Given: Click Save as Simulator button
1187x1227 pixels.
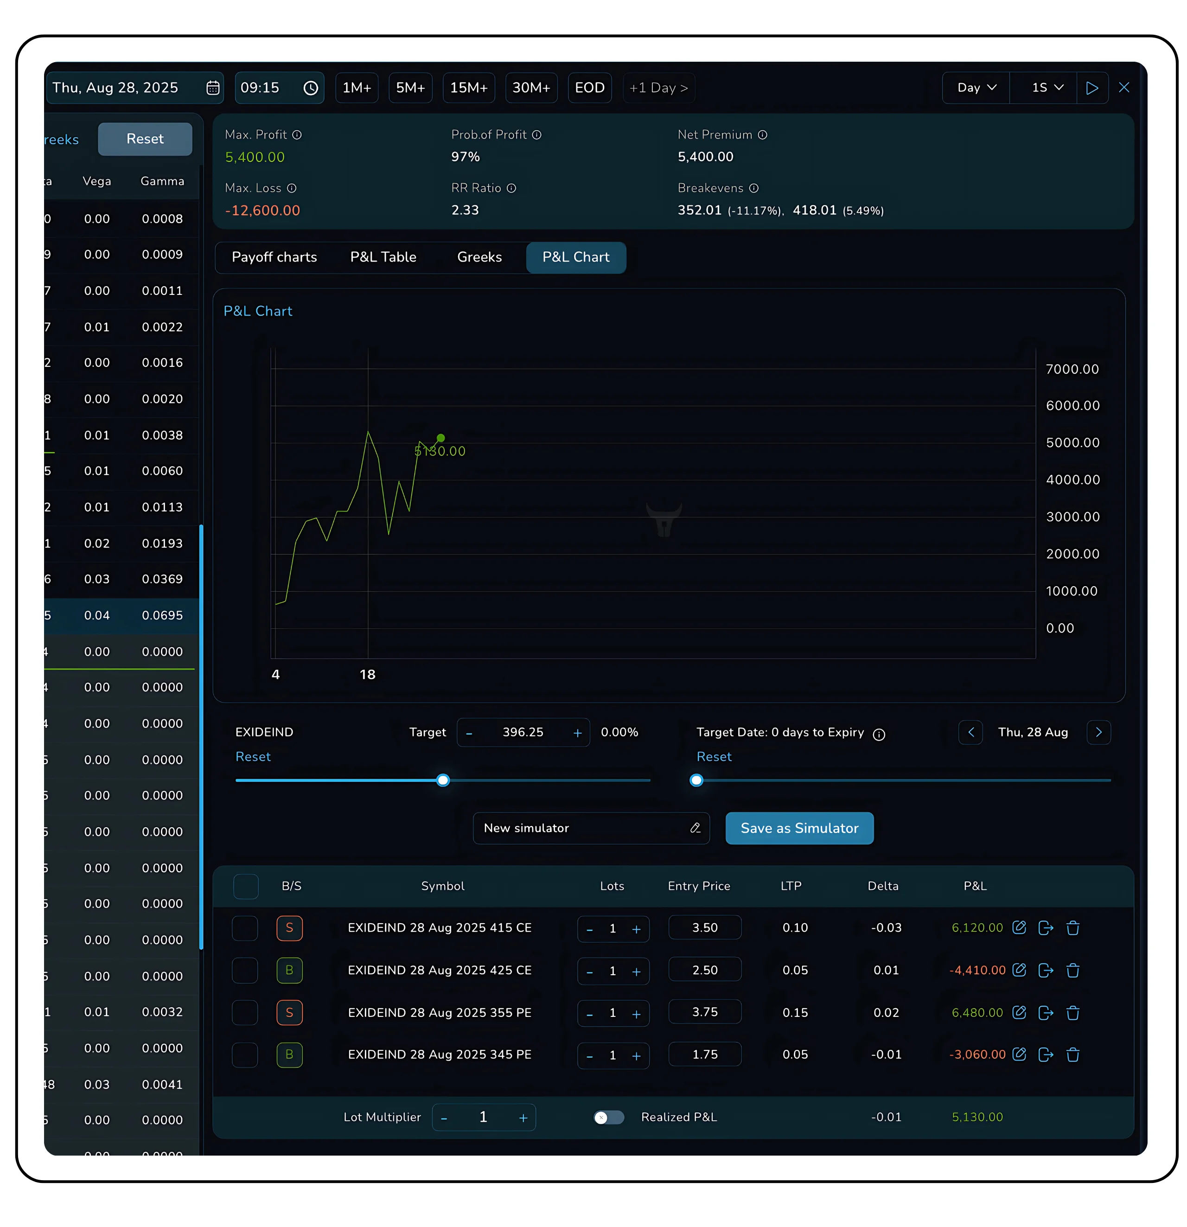Looking at the screenshot, I should (x=799, y=828).
